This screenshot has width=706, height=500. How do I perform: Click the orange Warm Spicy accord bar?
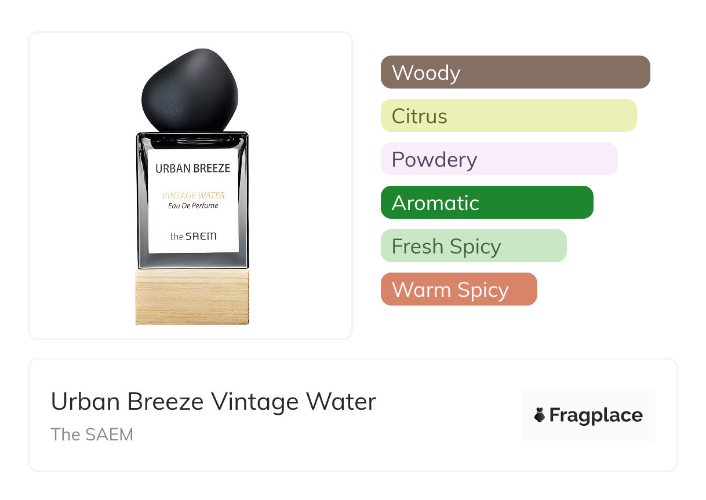[458, 289]
